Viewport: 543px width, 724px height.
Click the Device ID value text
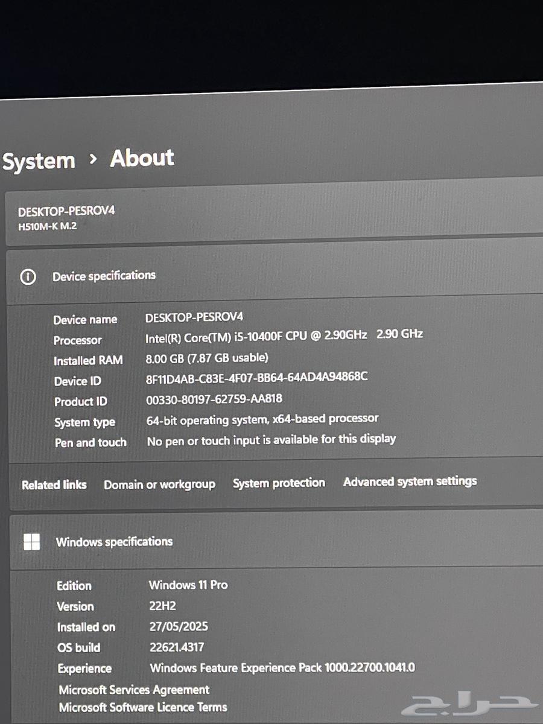(257, 378)
